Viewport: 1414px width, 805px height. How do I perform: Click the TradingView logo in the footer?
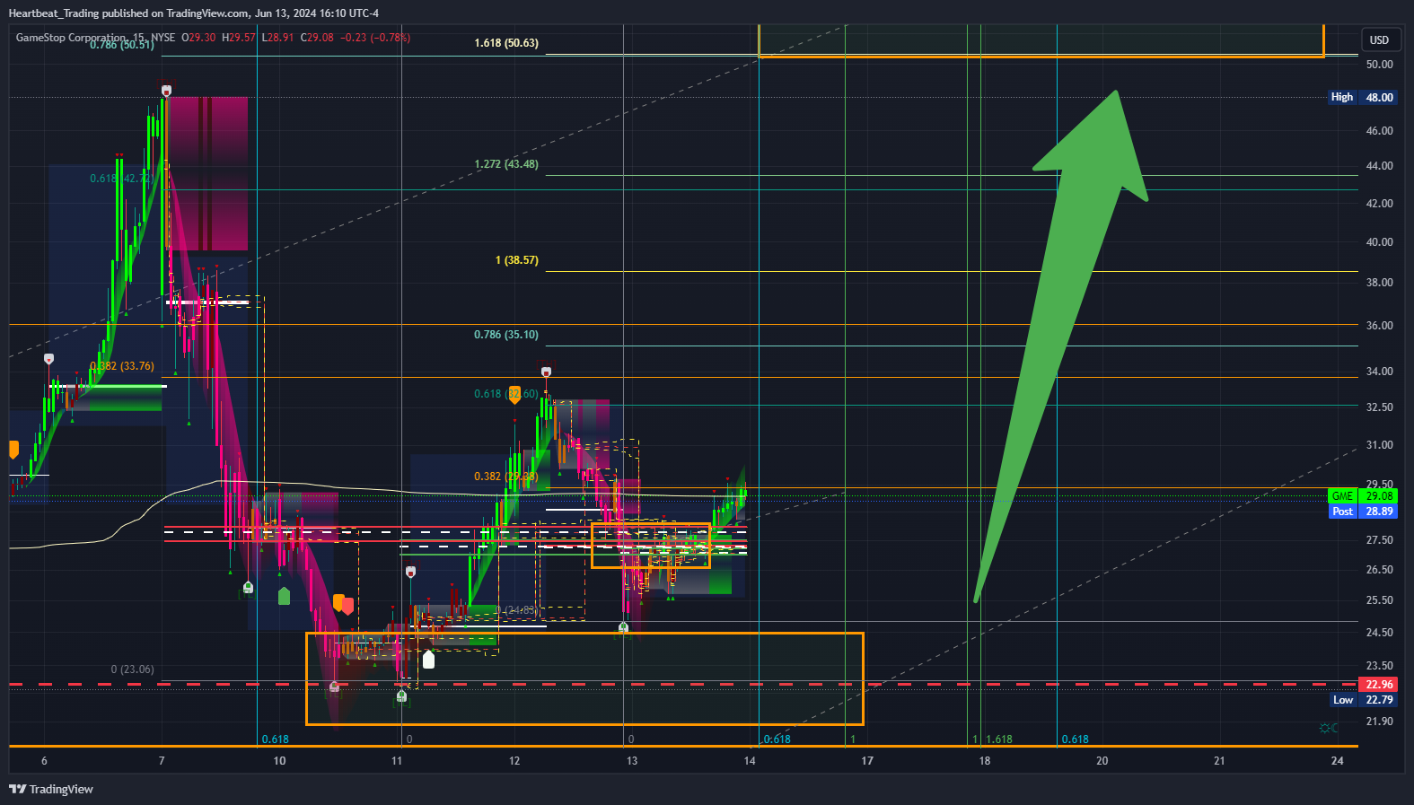point(51,789)
